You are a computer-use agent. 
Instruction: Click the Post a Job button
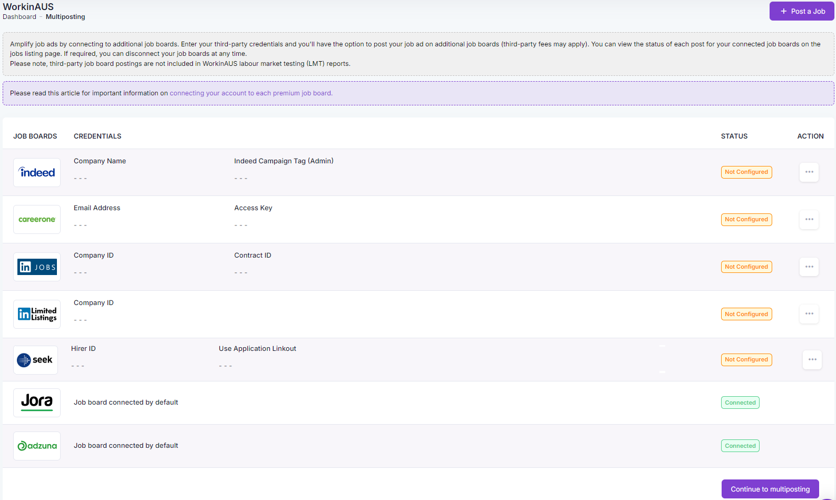[802, 11]
